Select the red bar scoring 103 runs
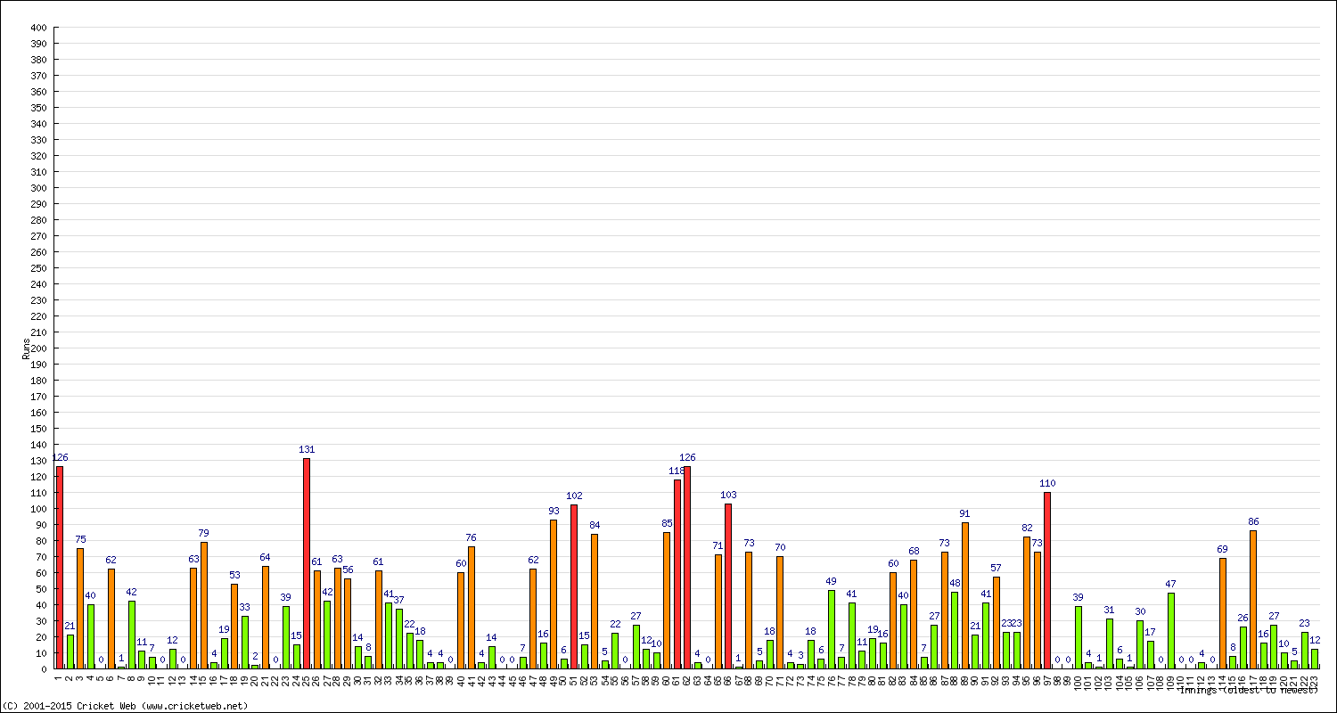Screen dimensions: 1337x713 point(728,586)
